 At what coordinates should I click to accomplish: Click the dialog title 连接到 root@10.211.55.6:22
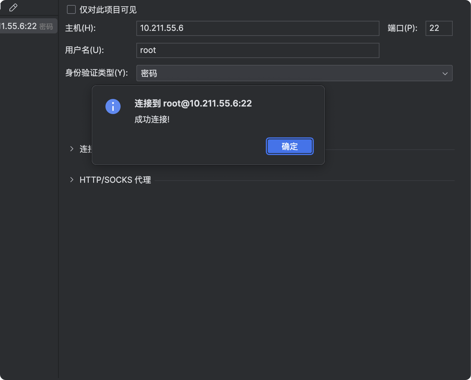click(x=193, y=104)
